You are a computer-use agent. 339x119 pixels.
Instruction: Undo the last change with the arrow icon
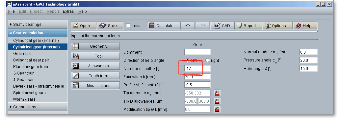click(188, 25)
